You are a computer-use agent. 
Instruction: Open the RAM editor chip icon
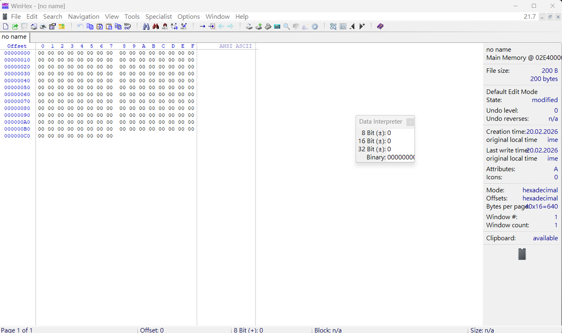(268, 27)
